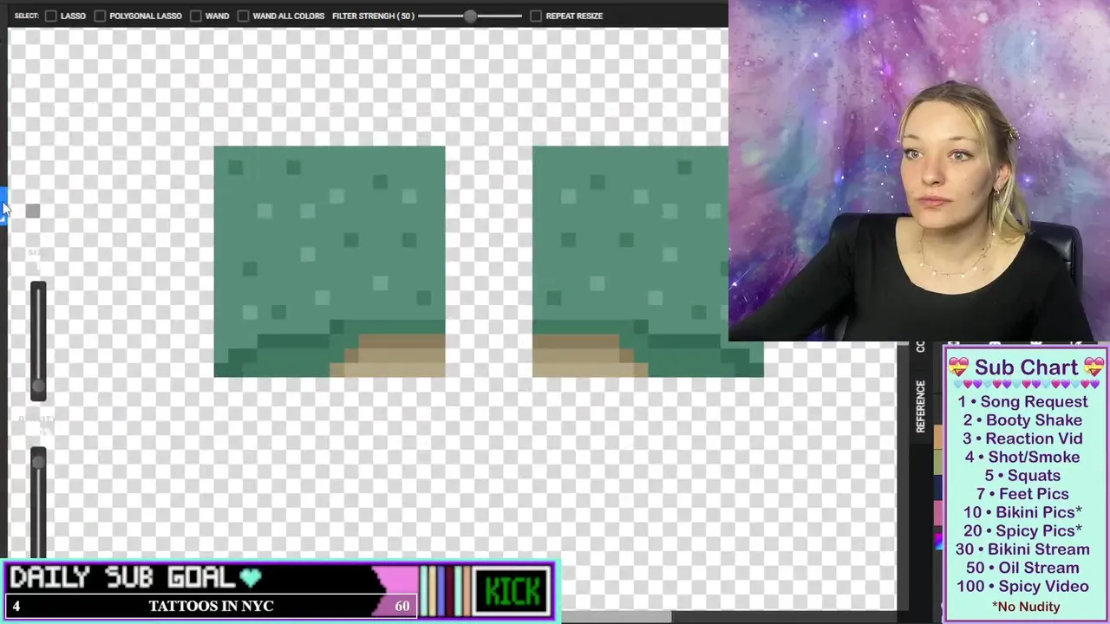This screenshot has width=1110, height=624.
Task: Enable the Lasso selection checkbox
Action: [x=51, y=16]
